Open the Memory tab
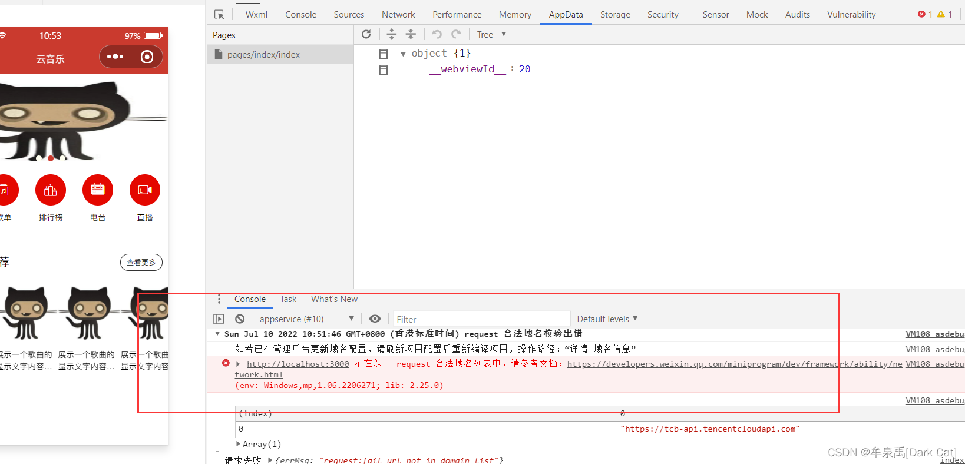Screen dimensions: 965x464 coord(515,15)
